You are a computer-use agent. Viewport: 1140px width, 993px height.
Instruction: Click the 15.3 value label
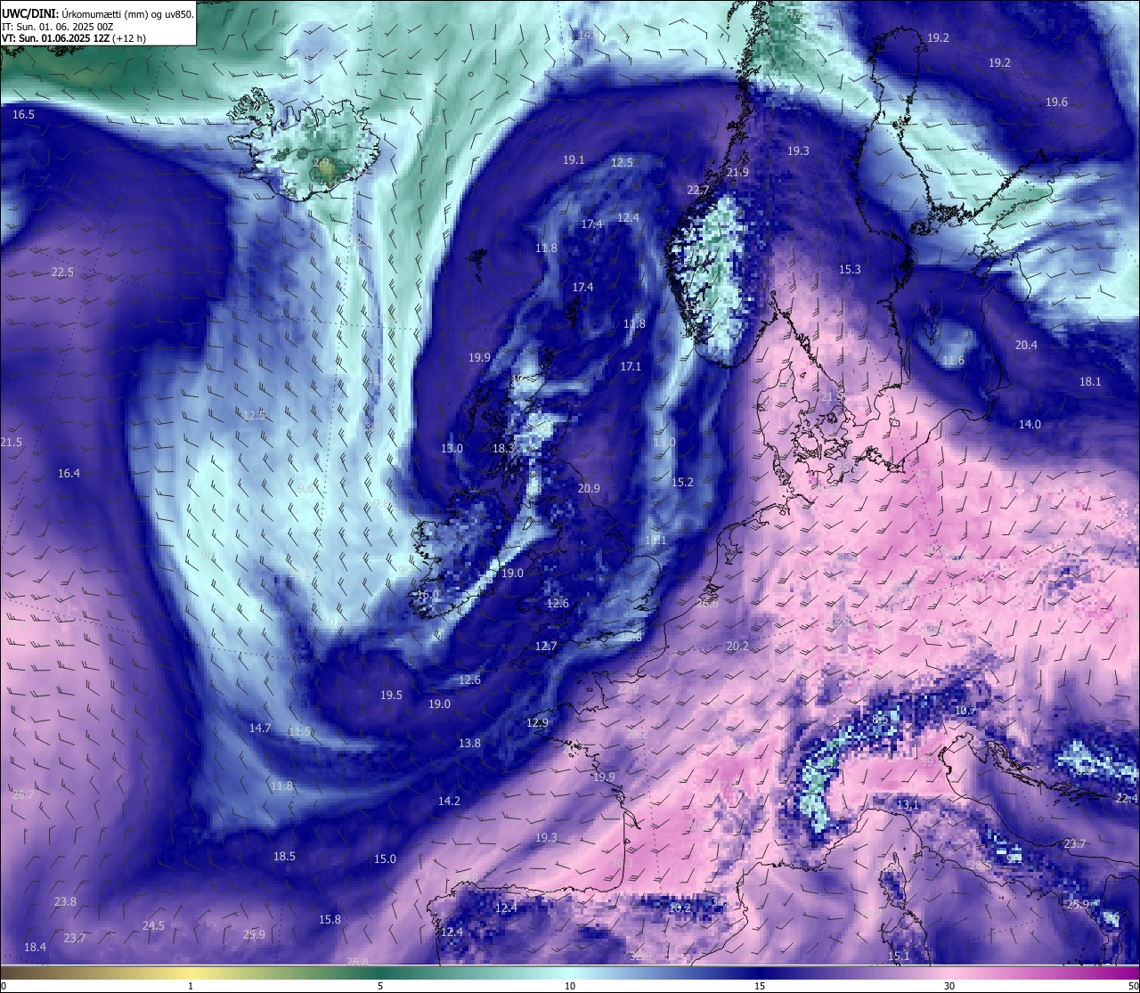pyautogui.click(x=850, y=270)
